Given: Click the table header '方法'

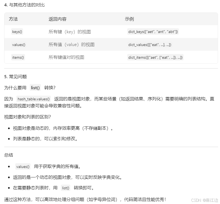Looking at the screenshot, I should tap(13, 19).
